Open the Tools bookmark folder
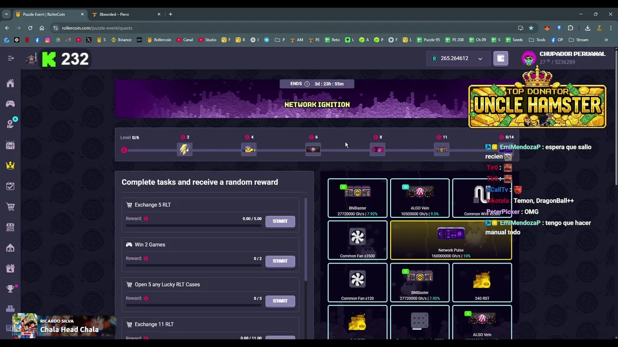The image size is (618, 347). coord(536,40)
